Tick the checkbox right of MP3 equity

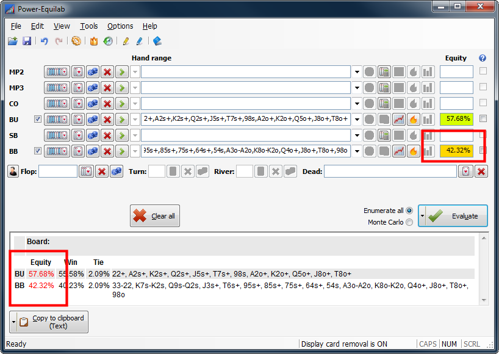pos(483,87)
